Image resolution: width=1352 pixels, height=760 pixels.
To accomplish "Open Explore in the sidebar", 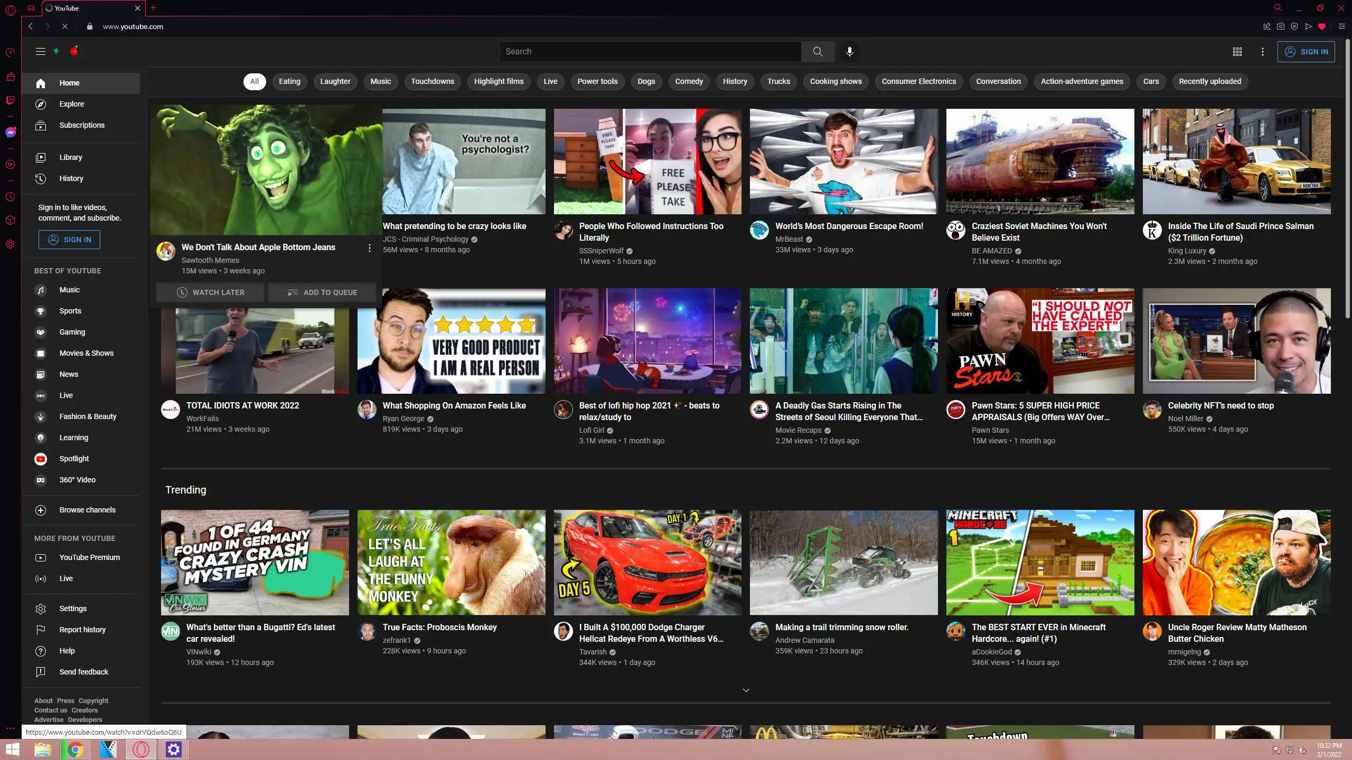I will (71, 104).
